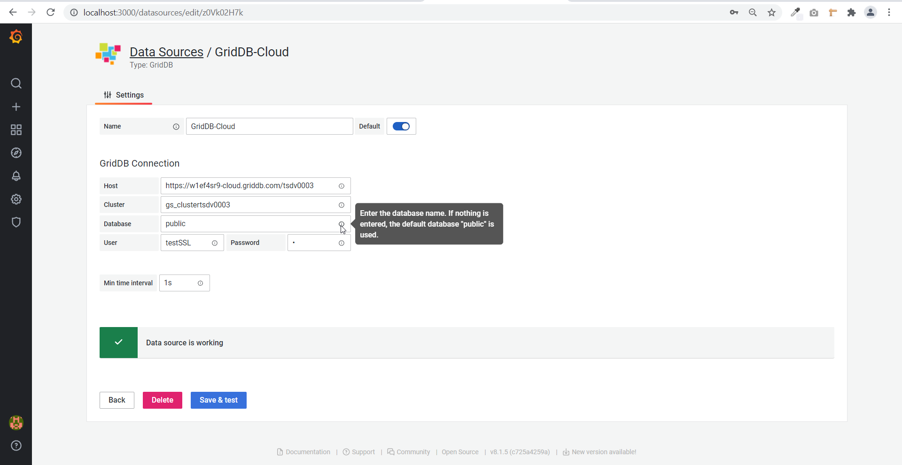Click the Min time interval field

pos(179,283)
